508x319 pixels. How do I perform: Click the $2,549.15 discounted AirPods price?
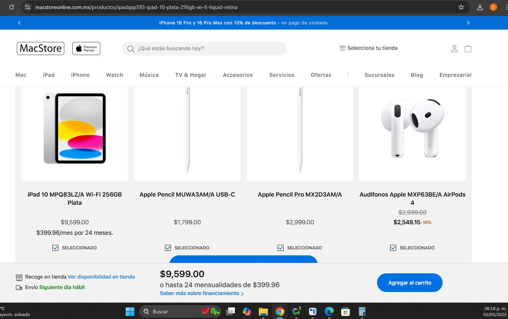pyautogui.click(x=407, y=222)
